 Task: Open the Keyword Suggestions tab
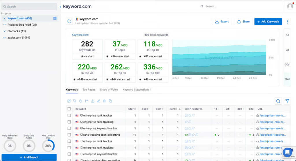[x=136, y=90]
